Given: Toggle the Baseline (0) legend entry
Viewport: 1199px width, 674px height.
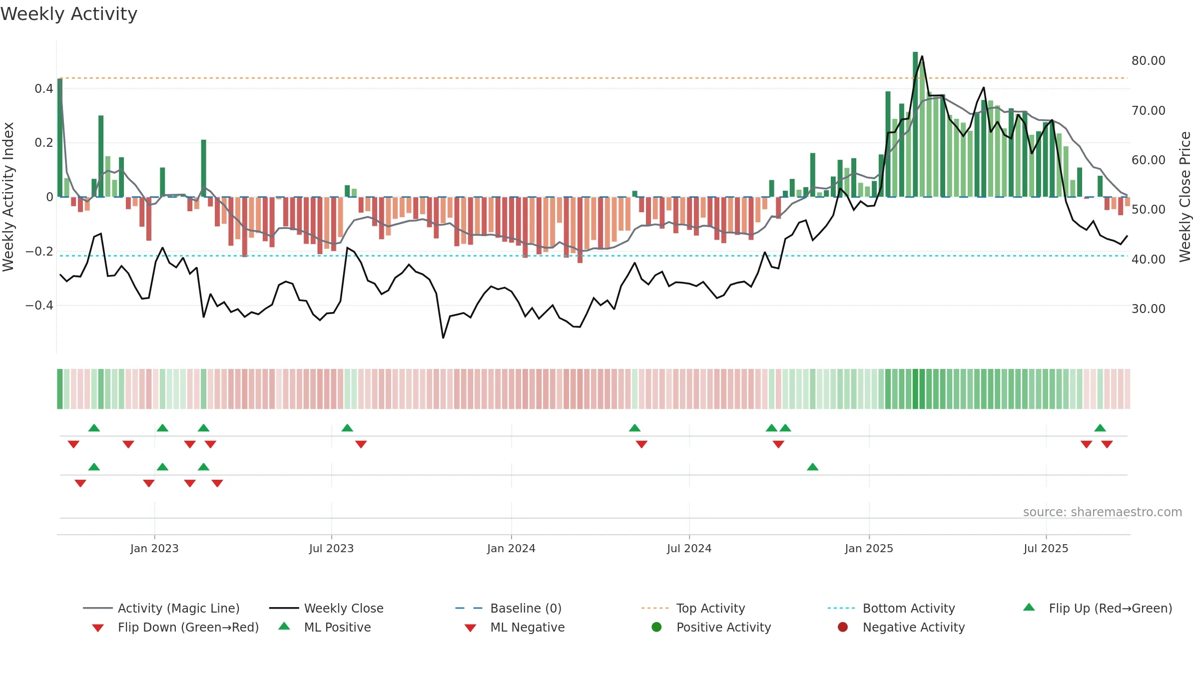Looking at the screenshot, I should pos(509,608).
